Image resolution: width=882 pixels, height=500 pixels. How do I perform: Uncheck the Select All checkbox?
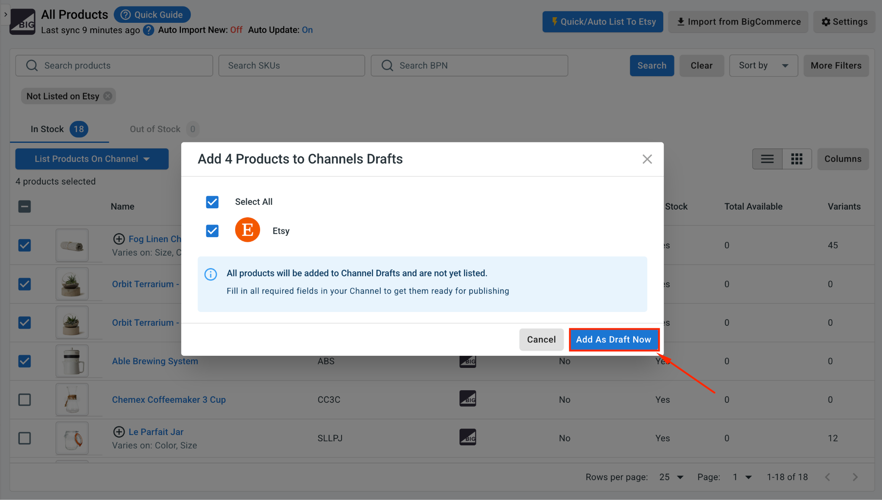click(212, 202)
